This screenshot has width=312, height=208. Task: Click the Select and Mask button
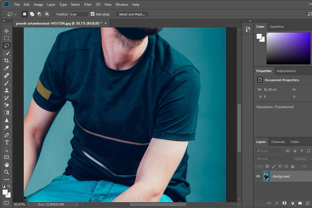[132, 14]
